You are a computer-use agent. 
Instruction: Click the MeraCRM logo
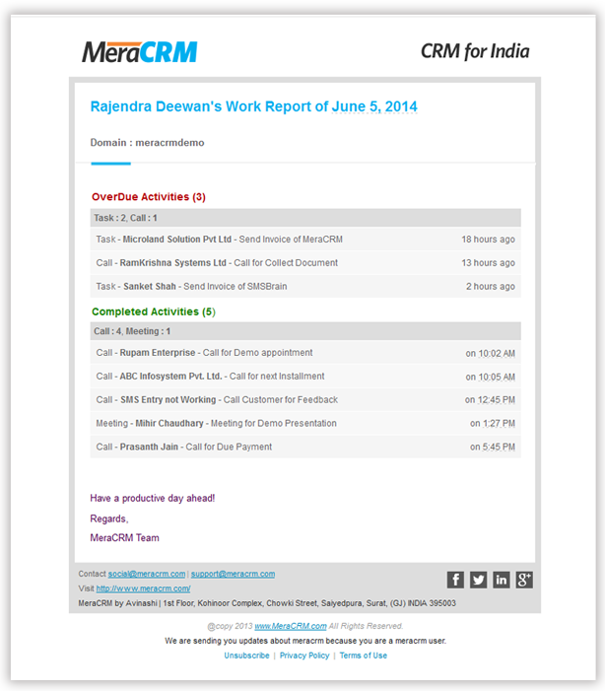click(x=139, y=52)
